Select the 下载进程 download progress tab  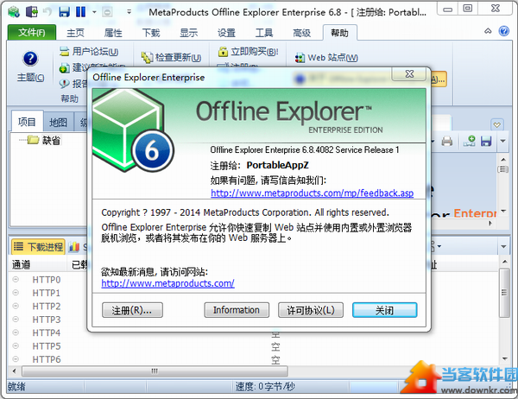(x=38, y=247)
